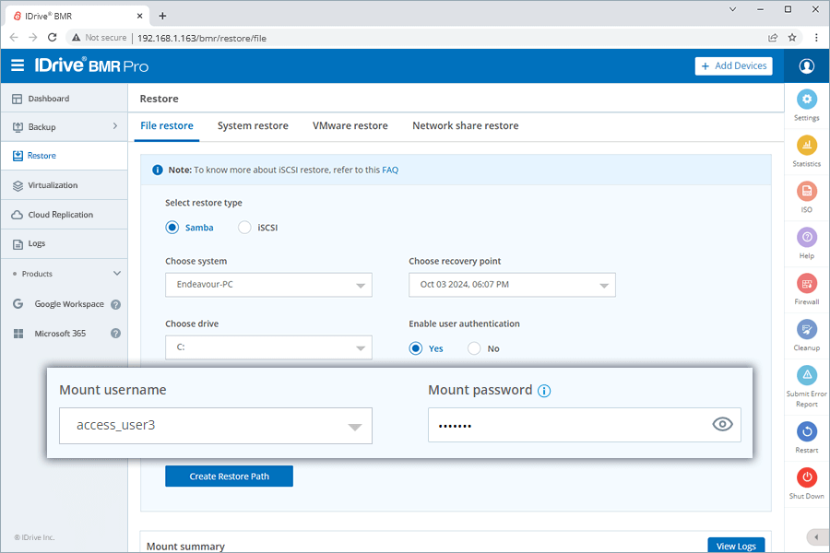Click the Add Devices button
Viewport: 830px width, 553px height.
(733, 66)
